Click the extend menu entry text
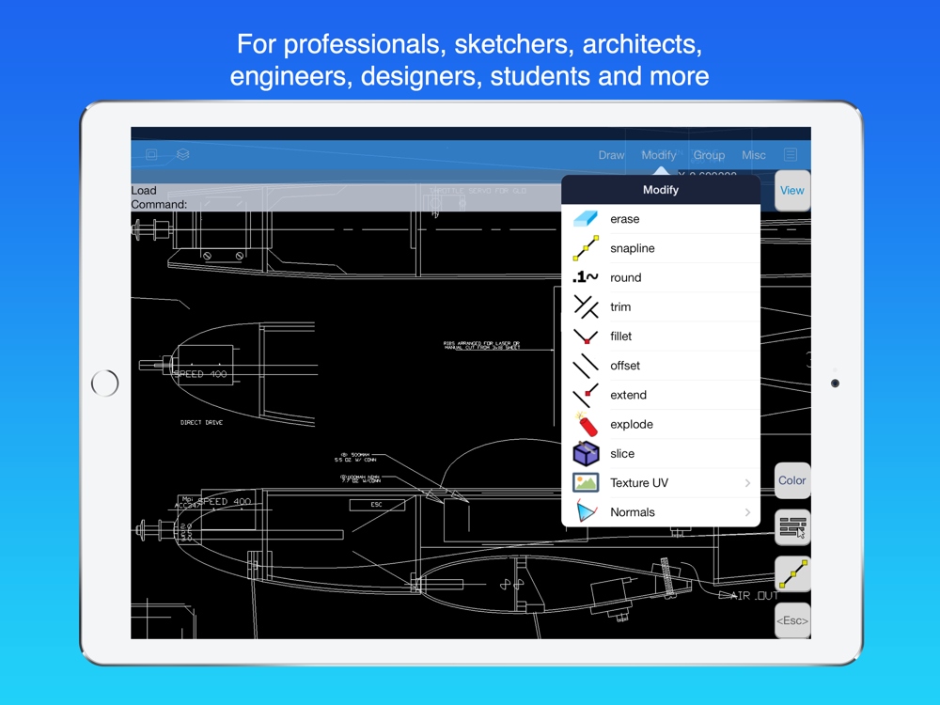This screenshot has height=705, width=940. pyautogui.click(x=628, y=395)
